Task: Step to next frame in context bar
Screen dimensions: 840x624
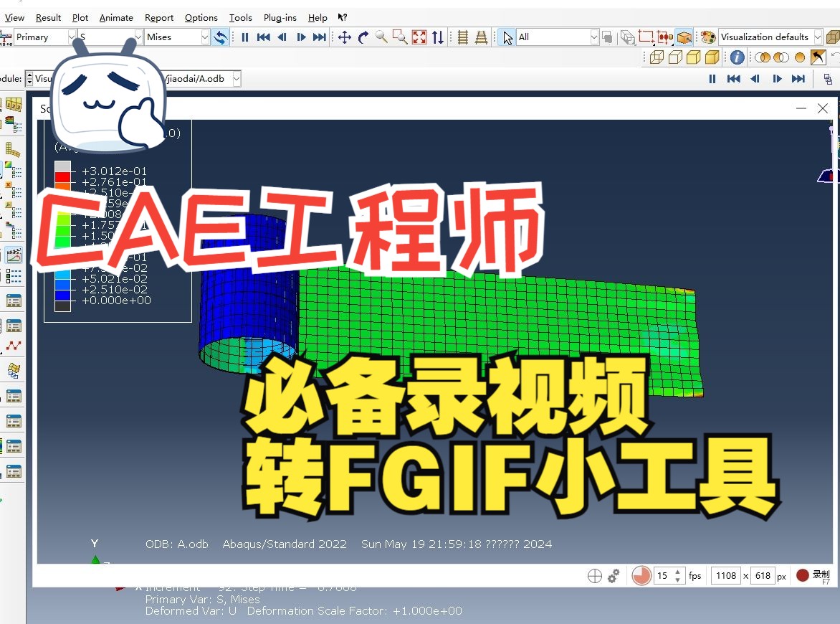Action: click(x=777, y=79)
